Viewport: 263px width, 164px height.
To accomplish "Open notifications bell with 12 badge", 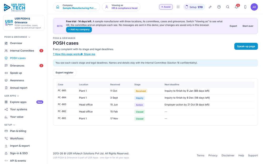I will point(237,7).
